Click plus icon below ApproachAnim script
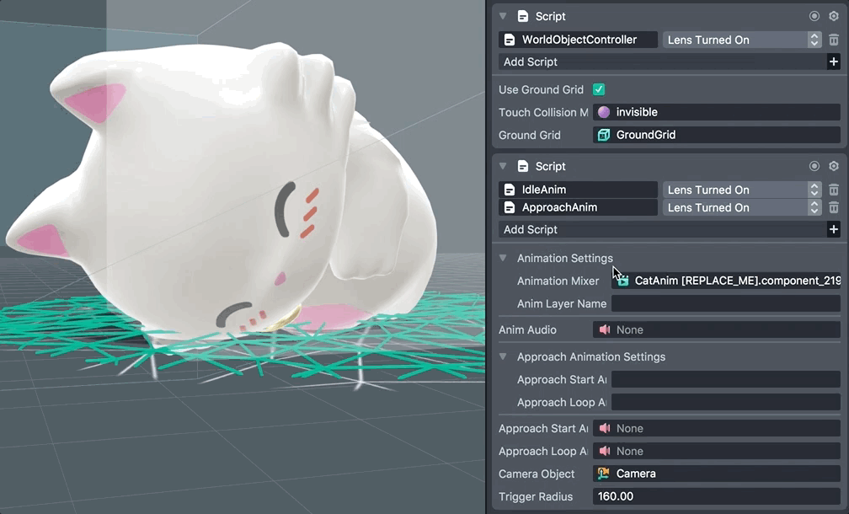849x514 pixels. tap(833, 229)
